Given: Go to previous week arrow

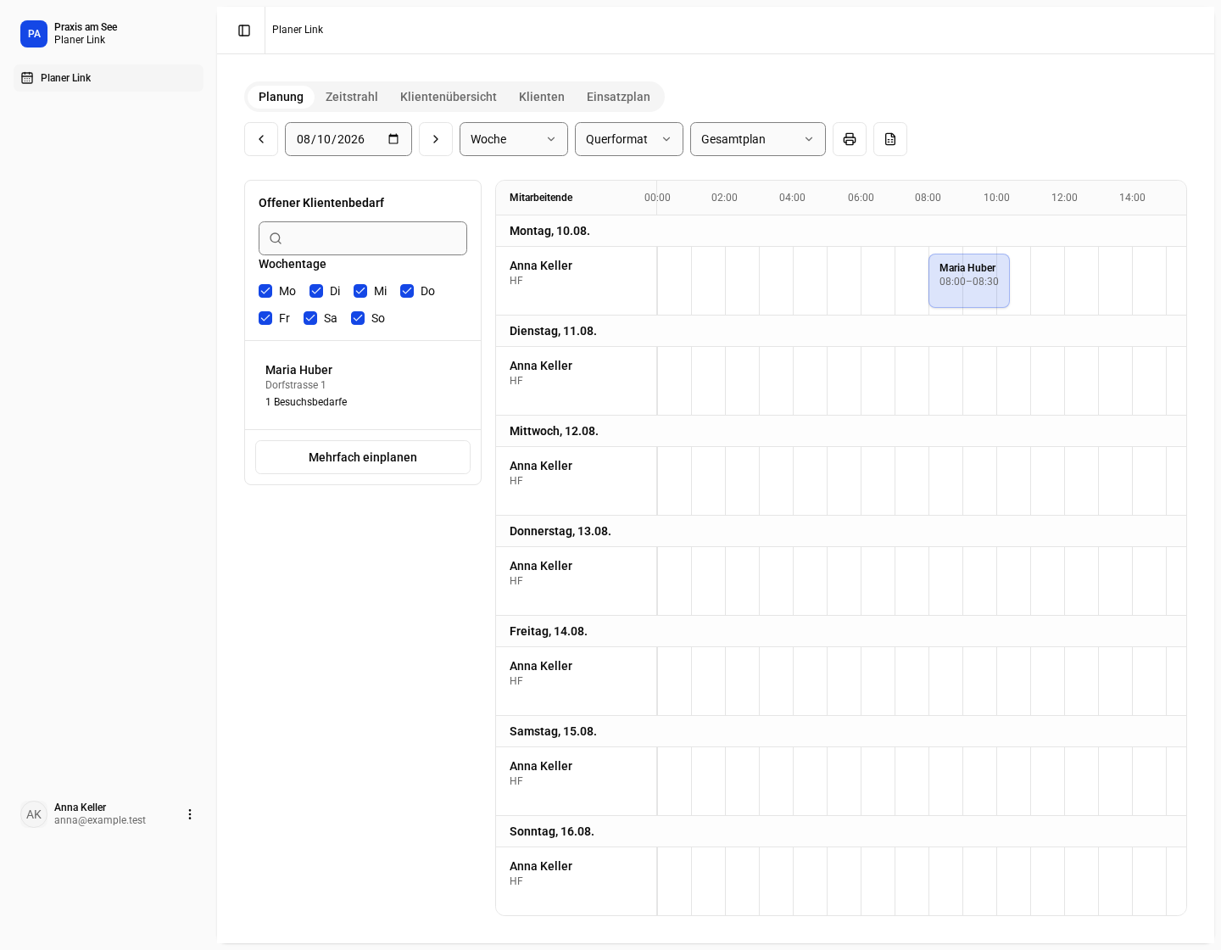Looking at the screenshot, I should 261,139.
